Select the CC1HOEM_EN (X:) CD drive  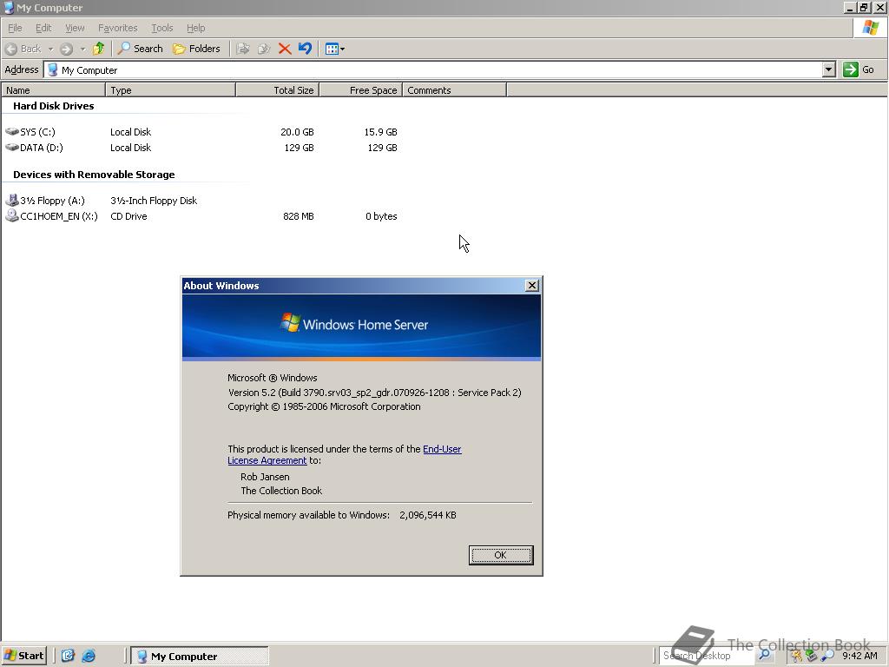(51, 216)
